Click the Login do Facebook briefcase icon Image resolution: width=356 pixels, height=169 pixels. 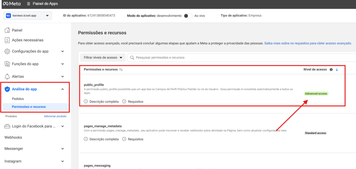(x=8, y=126)
